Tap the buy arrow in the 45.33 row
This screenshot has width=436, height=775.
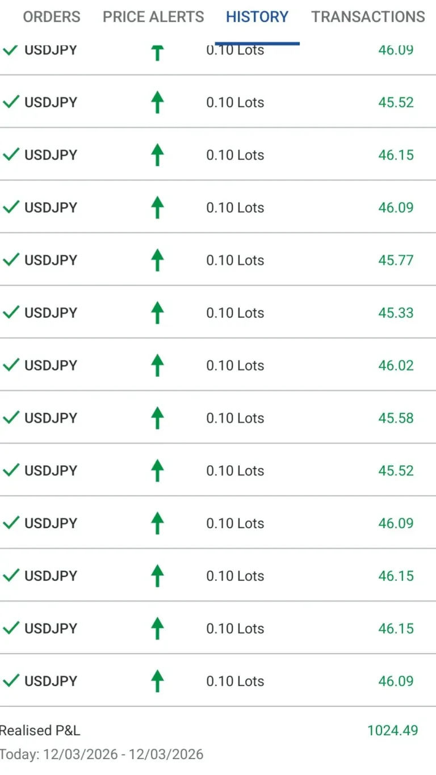tap(157, 313)
